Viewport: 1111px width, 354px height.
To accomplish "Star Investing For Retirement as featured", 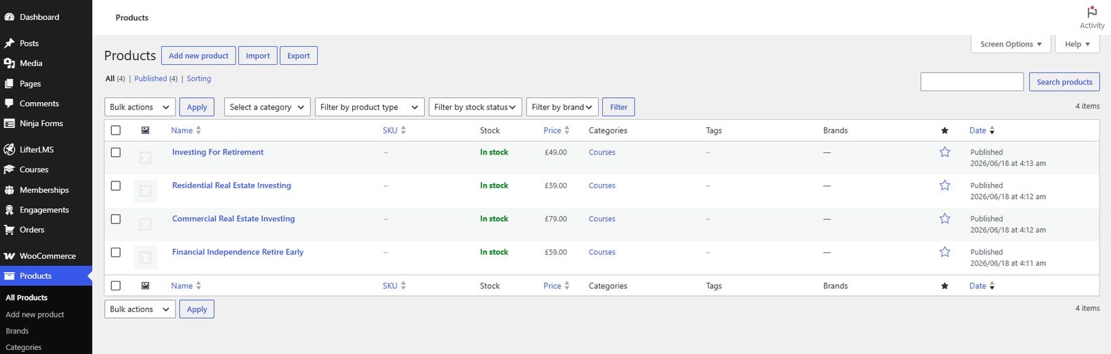I will [x=944, y=152].
